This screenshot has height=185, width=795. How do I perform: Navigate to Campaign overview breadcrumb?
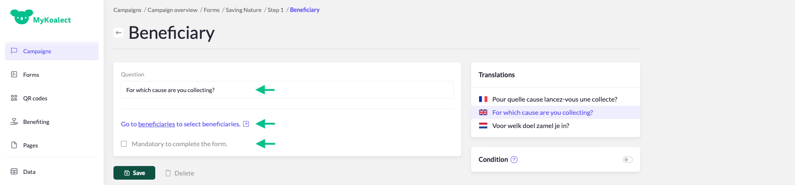(x=172, y=10)
